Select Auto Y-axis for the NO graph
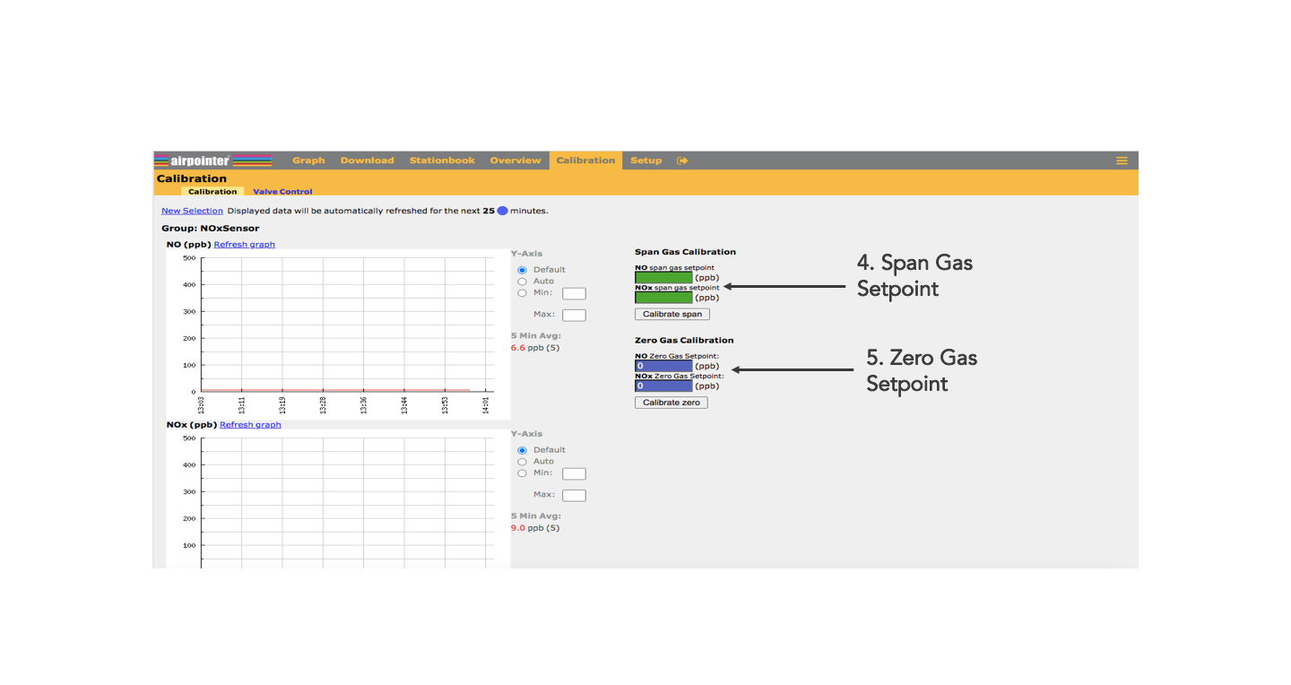 click(x=522, y=282)
